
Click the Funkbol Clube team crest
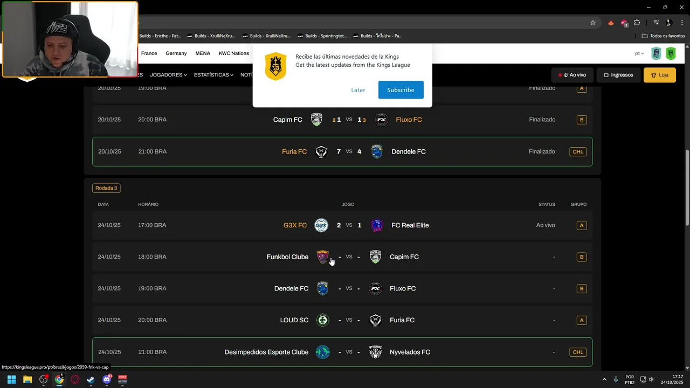pyautogui.click(x=322, y=257)
